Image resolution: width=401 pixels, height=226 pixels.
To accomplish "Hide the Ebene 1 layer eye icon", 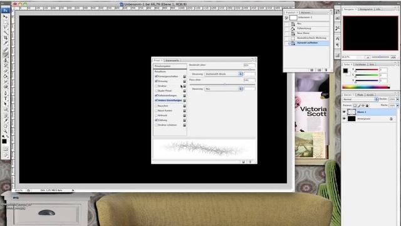I will click(344, 112).
